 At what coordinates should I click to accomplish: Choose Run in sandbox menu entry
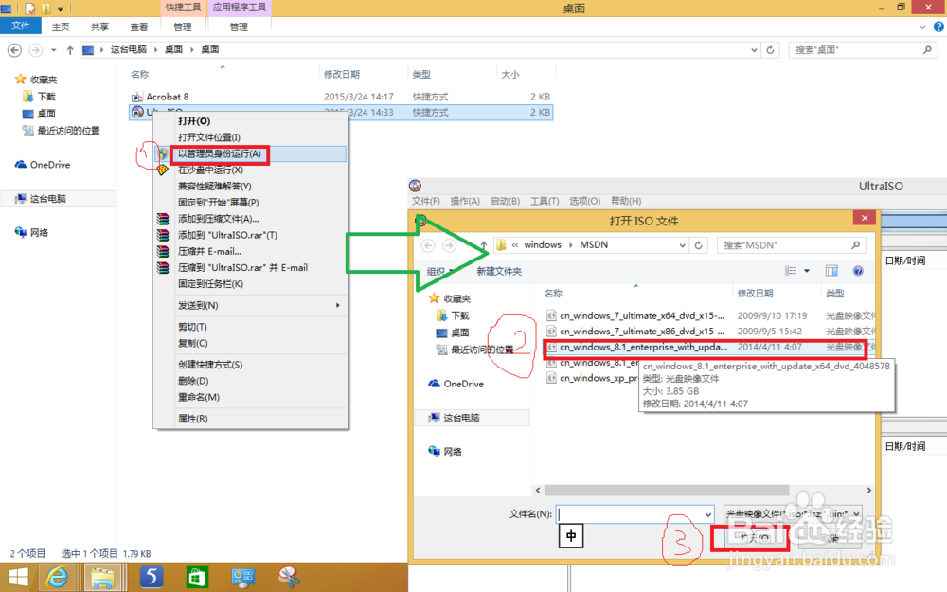[x=210, y=170]
